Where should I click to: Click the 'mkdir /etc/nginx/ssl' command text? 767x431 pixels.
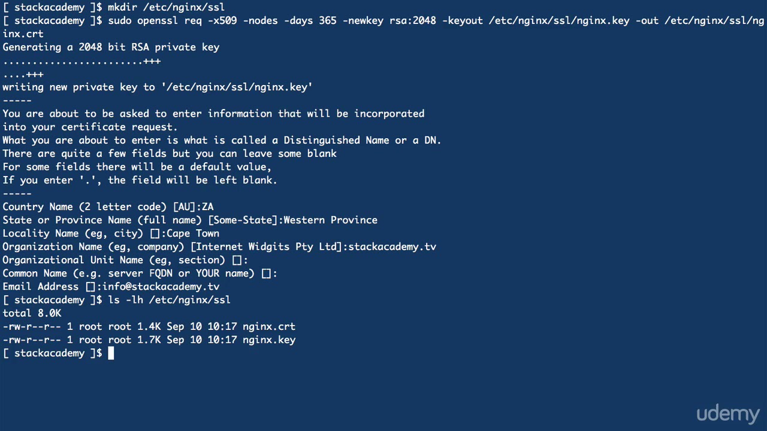point(166,7)
